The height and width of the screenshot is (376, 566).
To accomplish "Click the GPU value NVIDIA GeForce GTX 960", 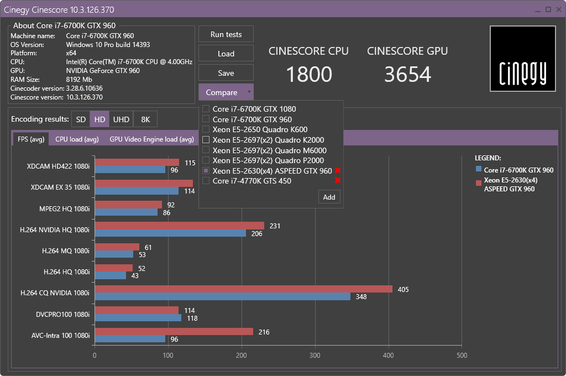I will click(x=103, y=70).
